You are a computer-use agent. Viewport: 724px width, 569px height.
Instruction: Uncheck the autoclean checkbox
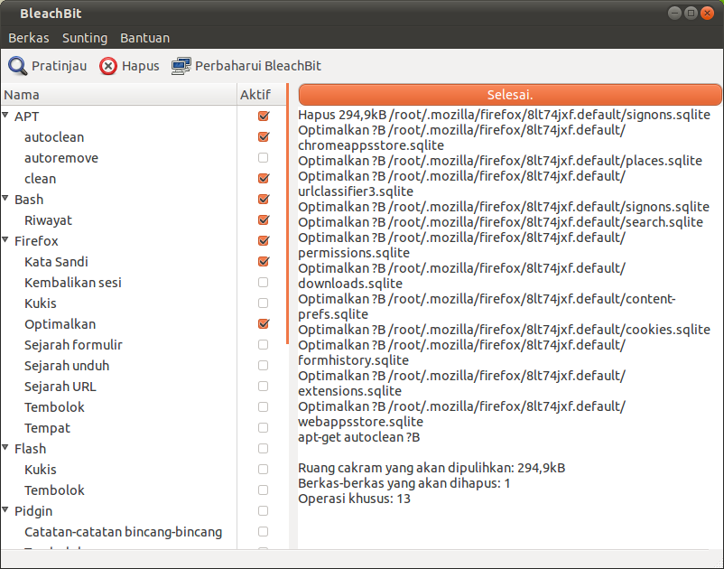pos(264,136)
